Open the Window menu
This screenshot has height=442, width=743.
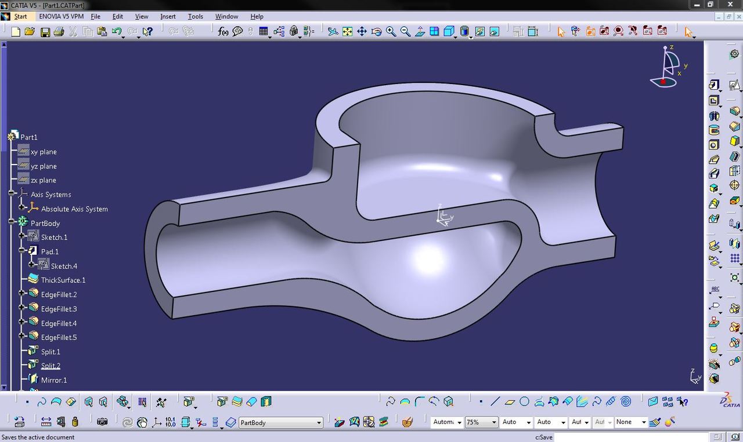226,16
